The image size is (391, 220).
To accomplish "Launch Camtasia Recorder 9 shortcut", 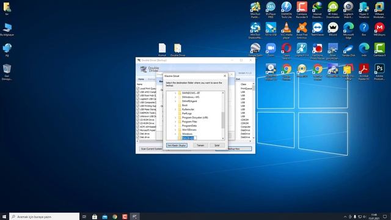I will pyautogui.click(x=302, y=10).
